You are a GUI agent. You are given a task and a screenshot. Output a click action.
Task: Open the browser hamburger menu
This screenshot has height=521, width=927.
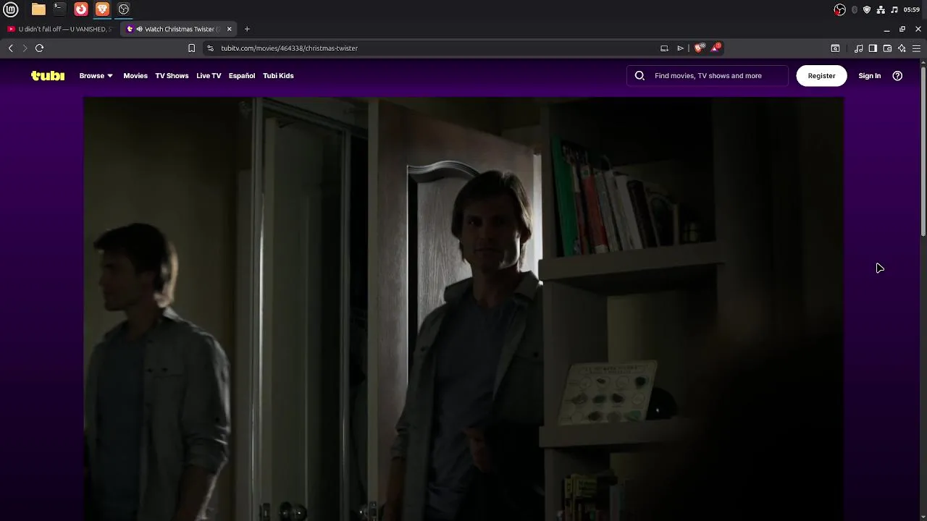(916, 48)
